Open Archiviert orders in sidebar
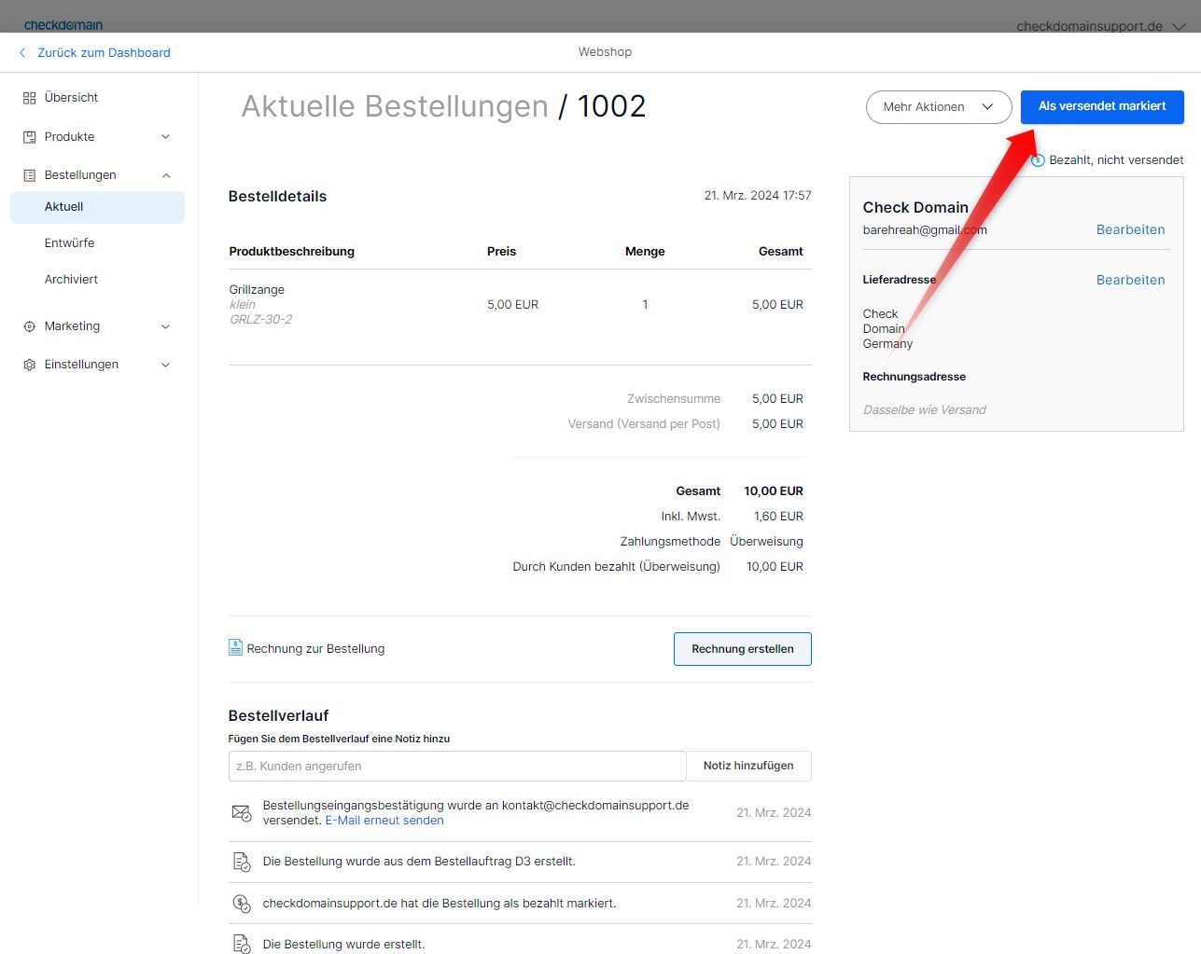Viewport: 1201px width, 954px height. click(x=71, y=280)
